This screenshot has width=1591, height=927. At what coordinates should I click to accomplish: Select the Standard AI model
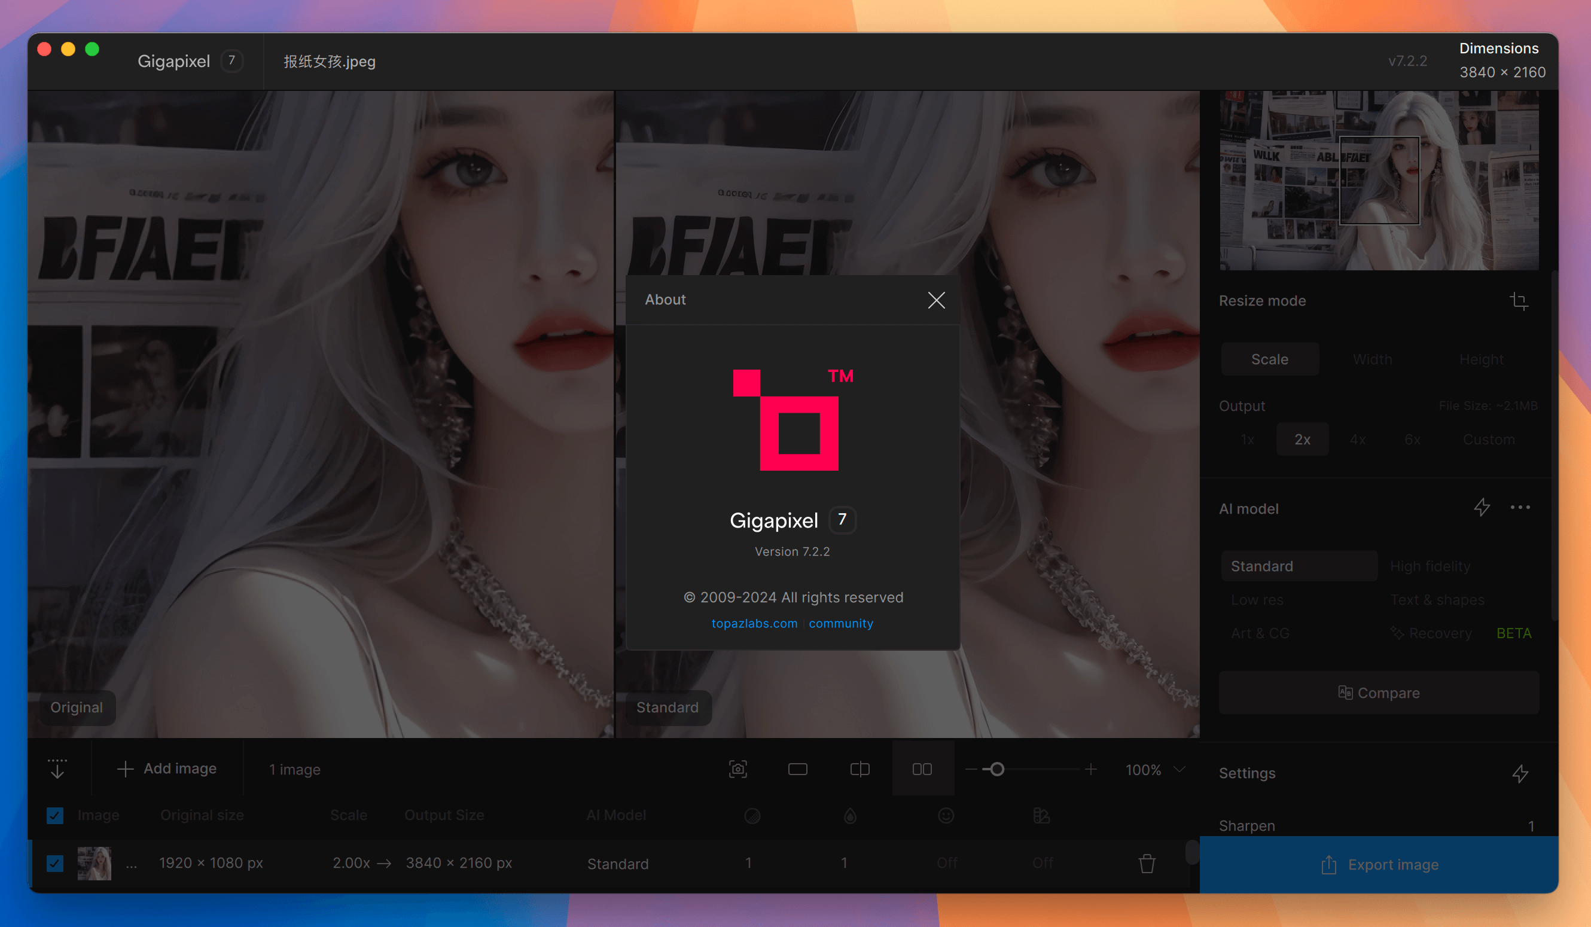1299,566
